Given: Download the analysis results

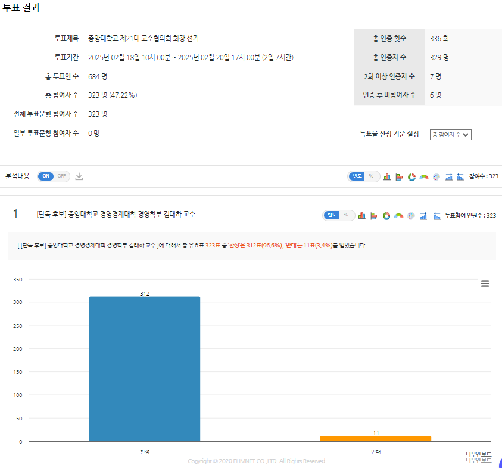Looking at the screenshot, I should (79, 176).
